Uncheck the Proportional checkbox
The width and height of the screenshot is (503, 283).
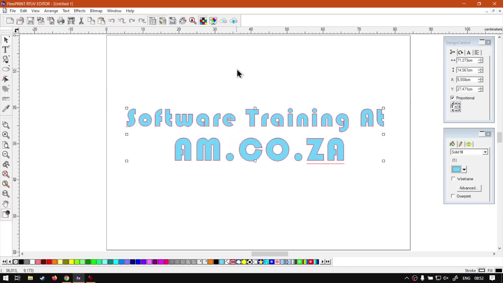click(x=453, y=98)
